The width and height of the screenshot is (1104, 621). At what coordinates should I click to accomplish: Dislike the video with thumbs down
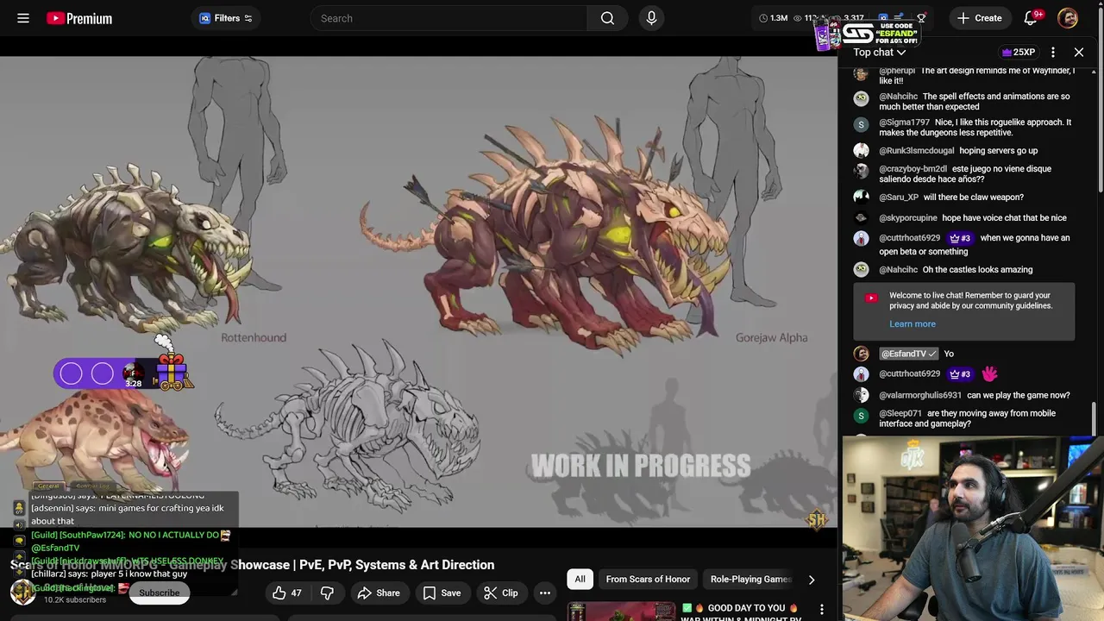pos(327,593)
